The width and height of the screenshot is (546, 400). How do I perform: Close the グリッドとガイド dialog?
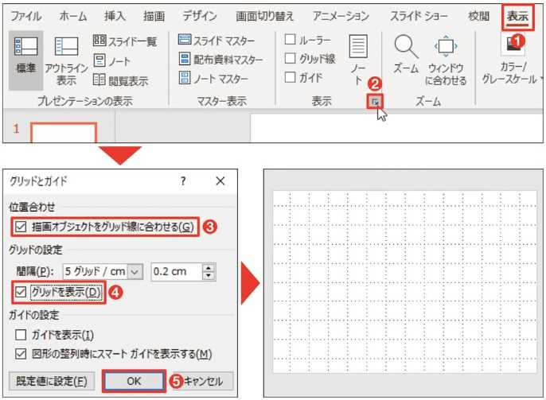click(x=220, y=181)
